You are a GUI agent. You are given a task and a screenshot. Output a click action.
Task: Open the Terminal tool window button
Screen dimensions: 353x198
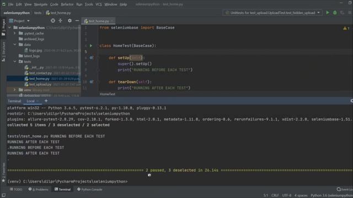[x=62, y=189]
